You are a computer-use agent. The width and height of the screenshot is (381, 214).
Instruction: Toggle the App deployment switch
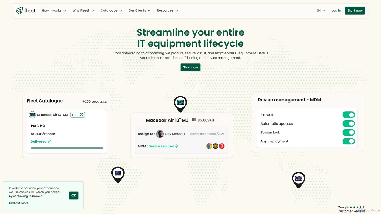(x=349, y=141)
